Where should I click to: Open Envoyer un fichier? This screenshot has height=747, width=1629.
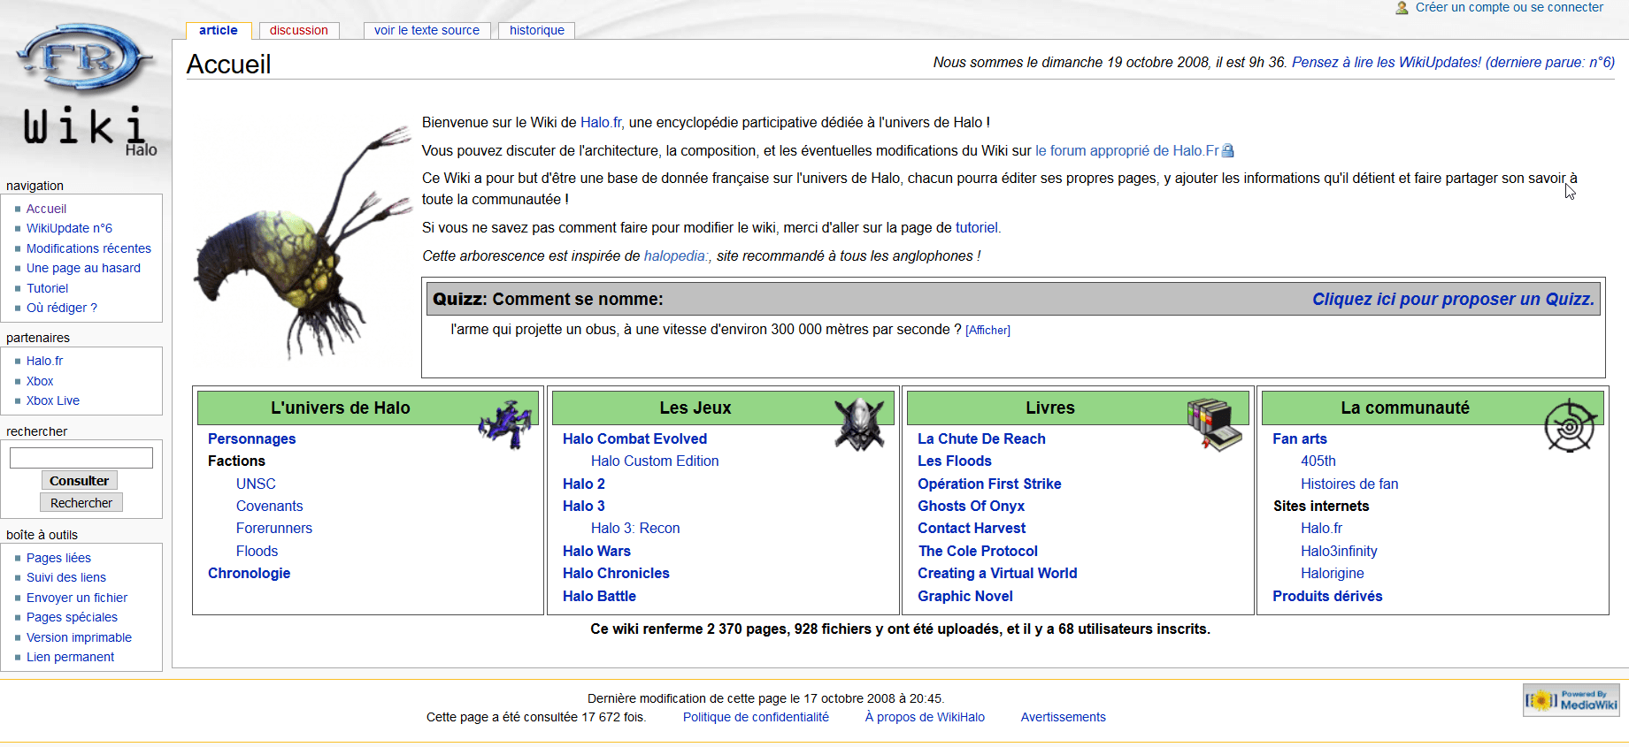77,598
